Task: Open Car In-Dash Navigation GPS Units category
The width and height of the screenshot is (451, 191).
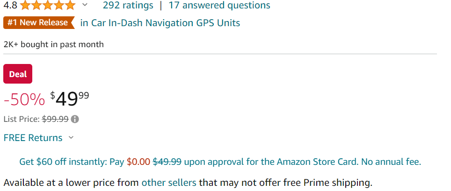Action: (160, 23)
